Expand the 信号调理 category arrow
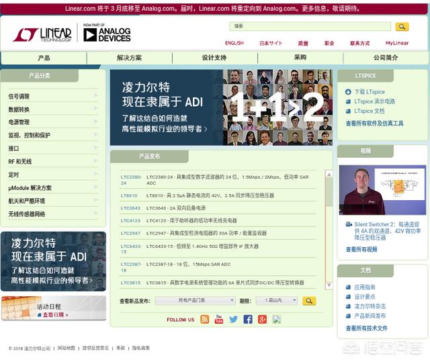 click(x=95, y=96)
